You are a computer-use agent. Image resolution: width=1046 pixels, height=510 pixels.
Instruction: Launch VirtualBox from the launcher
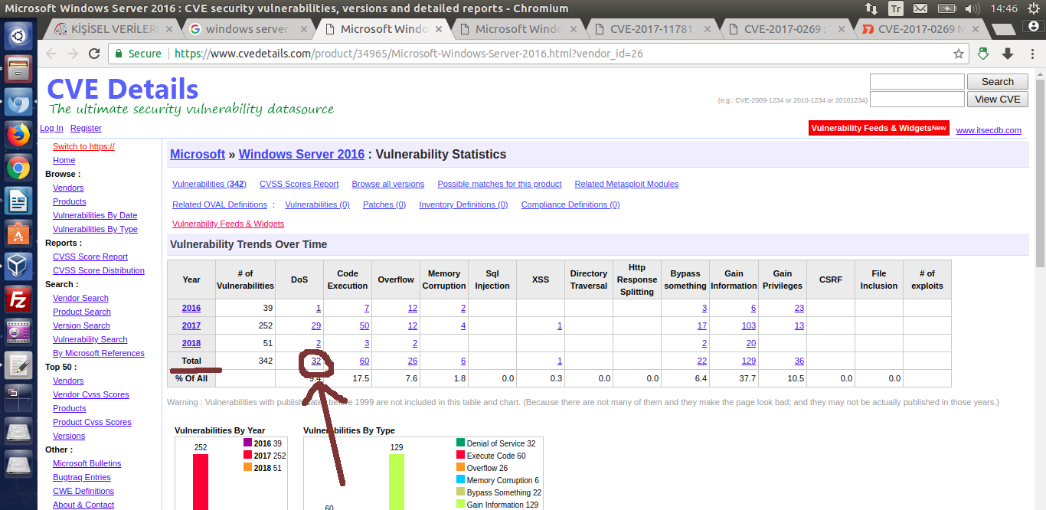18,266
